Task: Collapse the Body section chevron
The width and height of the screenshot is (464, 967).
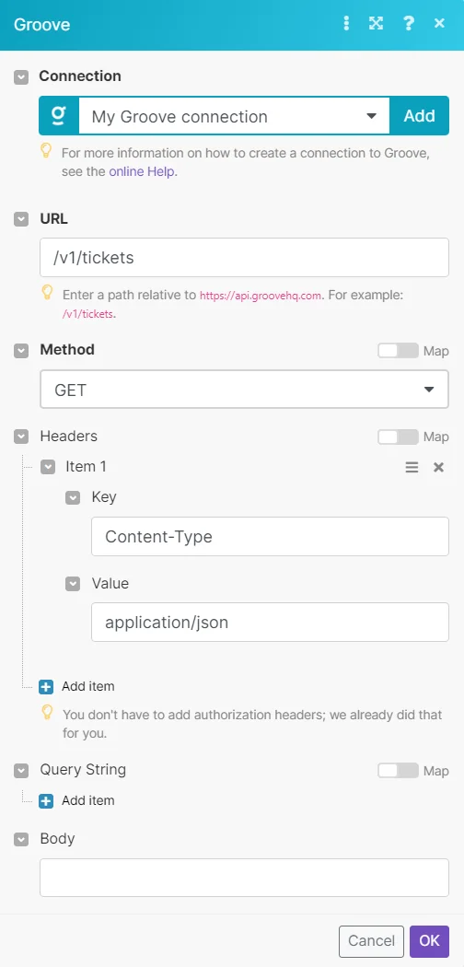Action: [21, 839]
